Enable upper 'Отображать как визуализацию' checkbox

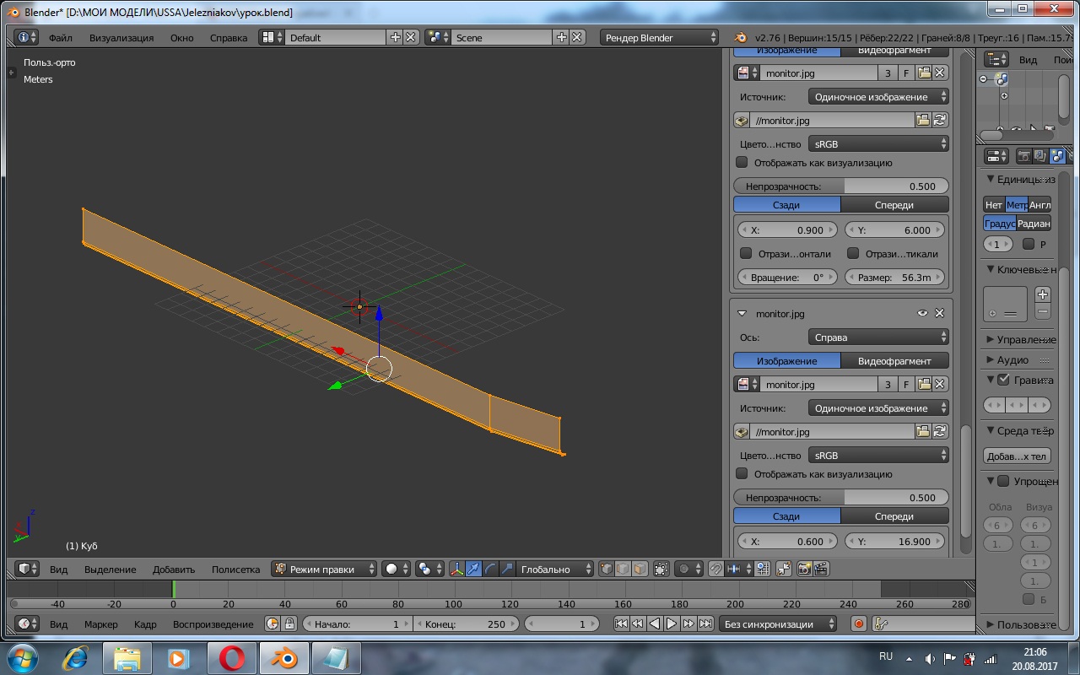pyautogui.click(x=742, y=163)
